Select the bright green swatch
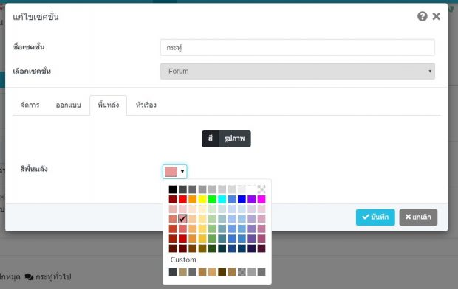 212,199
